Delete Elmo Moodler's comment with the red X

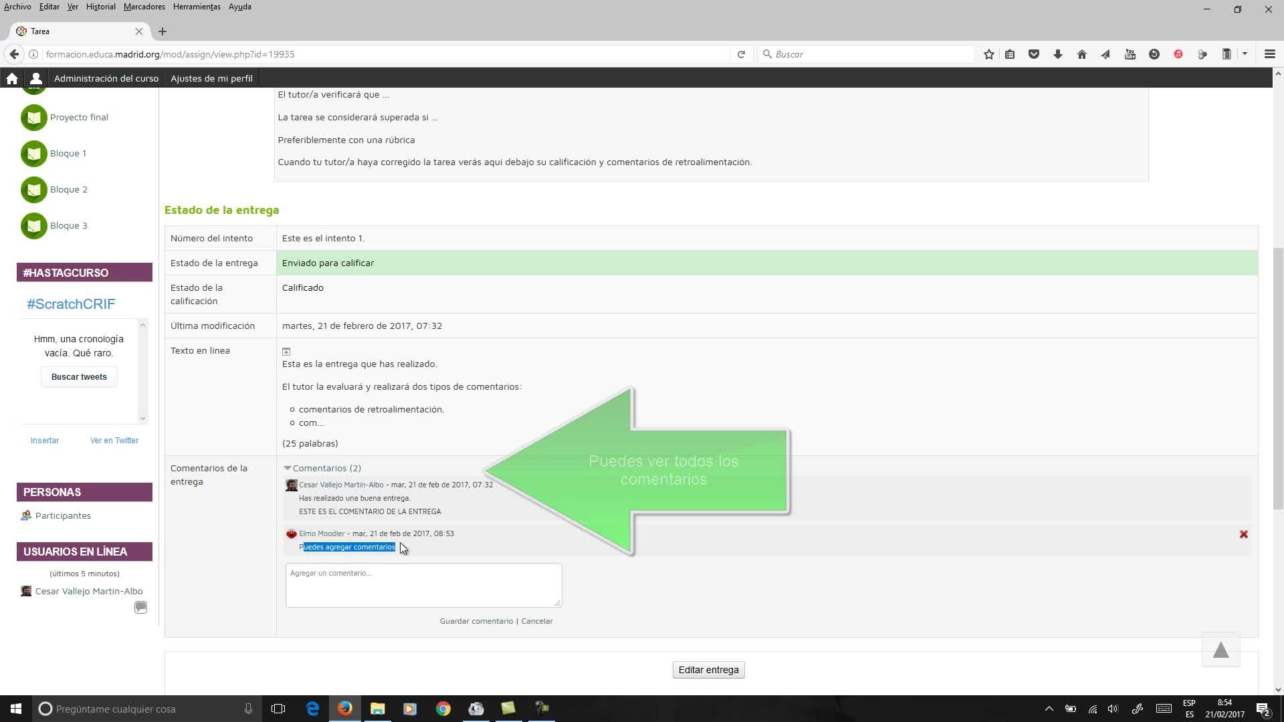click(1243, 534)
